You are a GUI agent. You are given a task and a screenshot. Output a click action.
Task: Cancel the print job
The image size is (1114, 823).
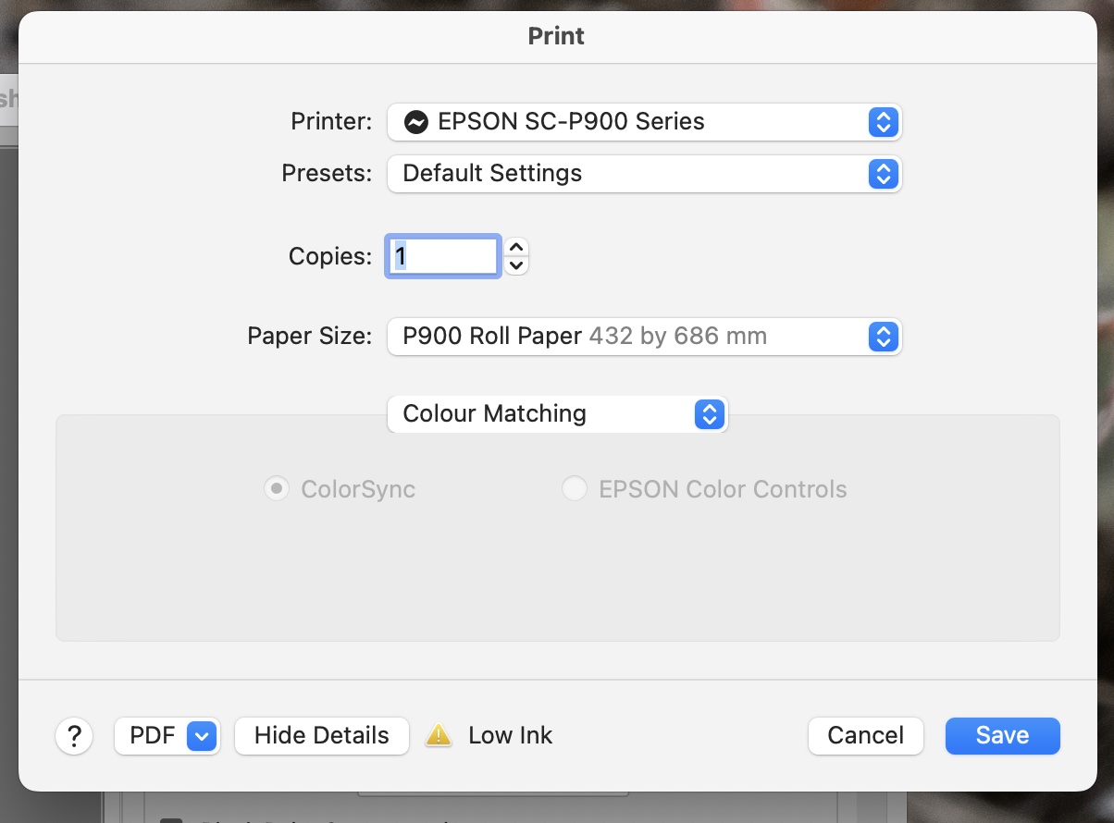865,735
